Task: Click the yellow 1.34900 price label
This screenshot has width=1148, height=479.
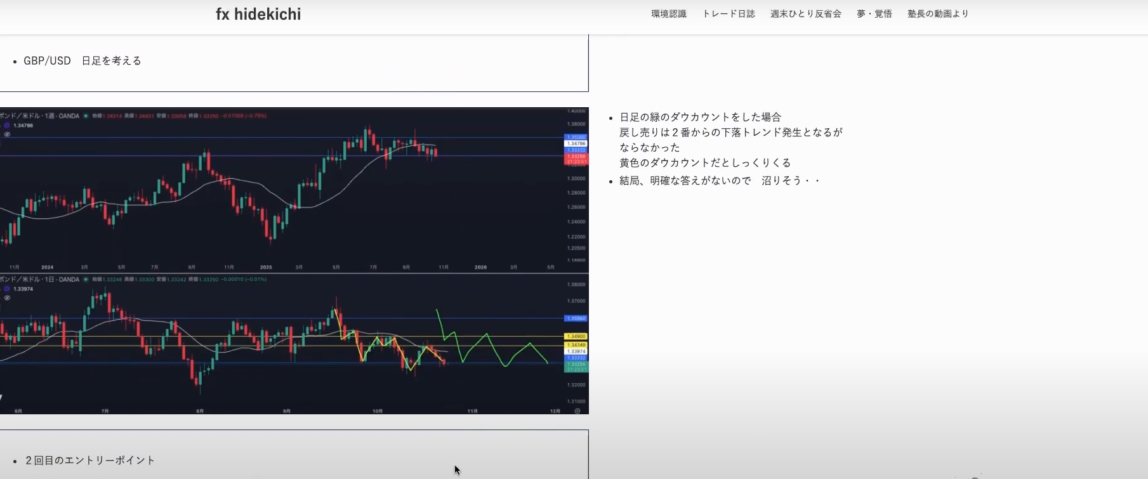Action: [576, 336]
